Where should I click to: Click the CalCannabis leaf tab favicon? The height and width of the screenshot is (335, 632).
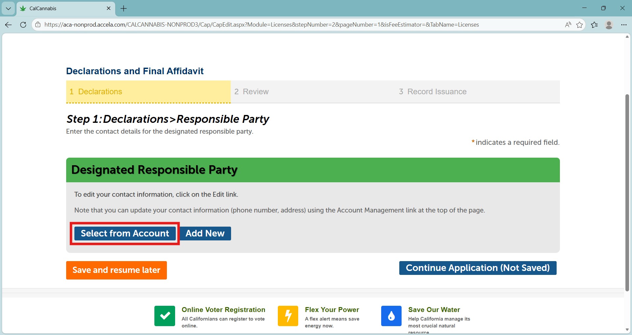point(23,8)
